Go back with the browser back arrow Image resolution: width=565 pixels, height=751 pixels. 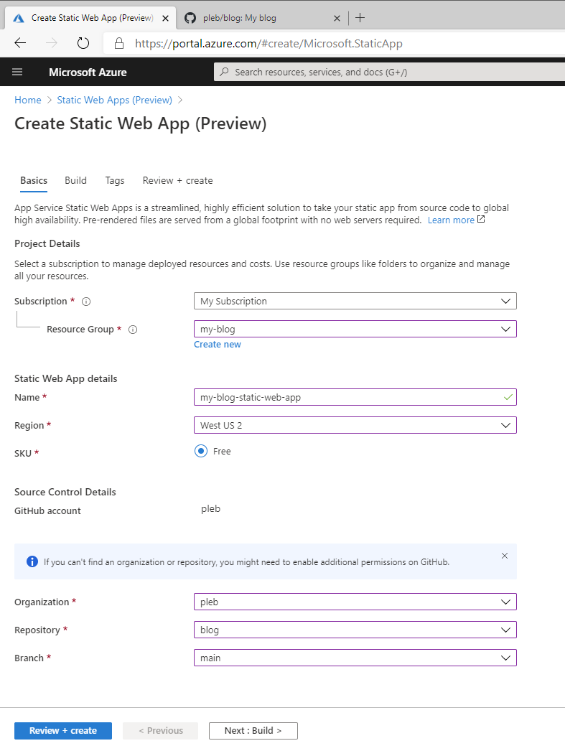coord(20,43)
